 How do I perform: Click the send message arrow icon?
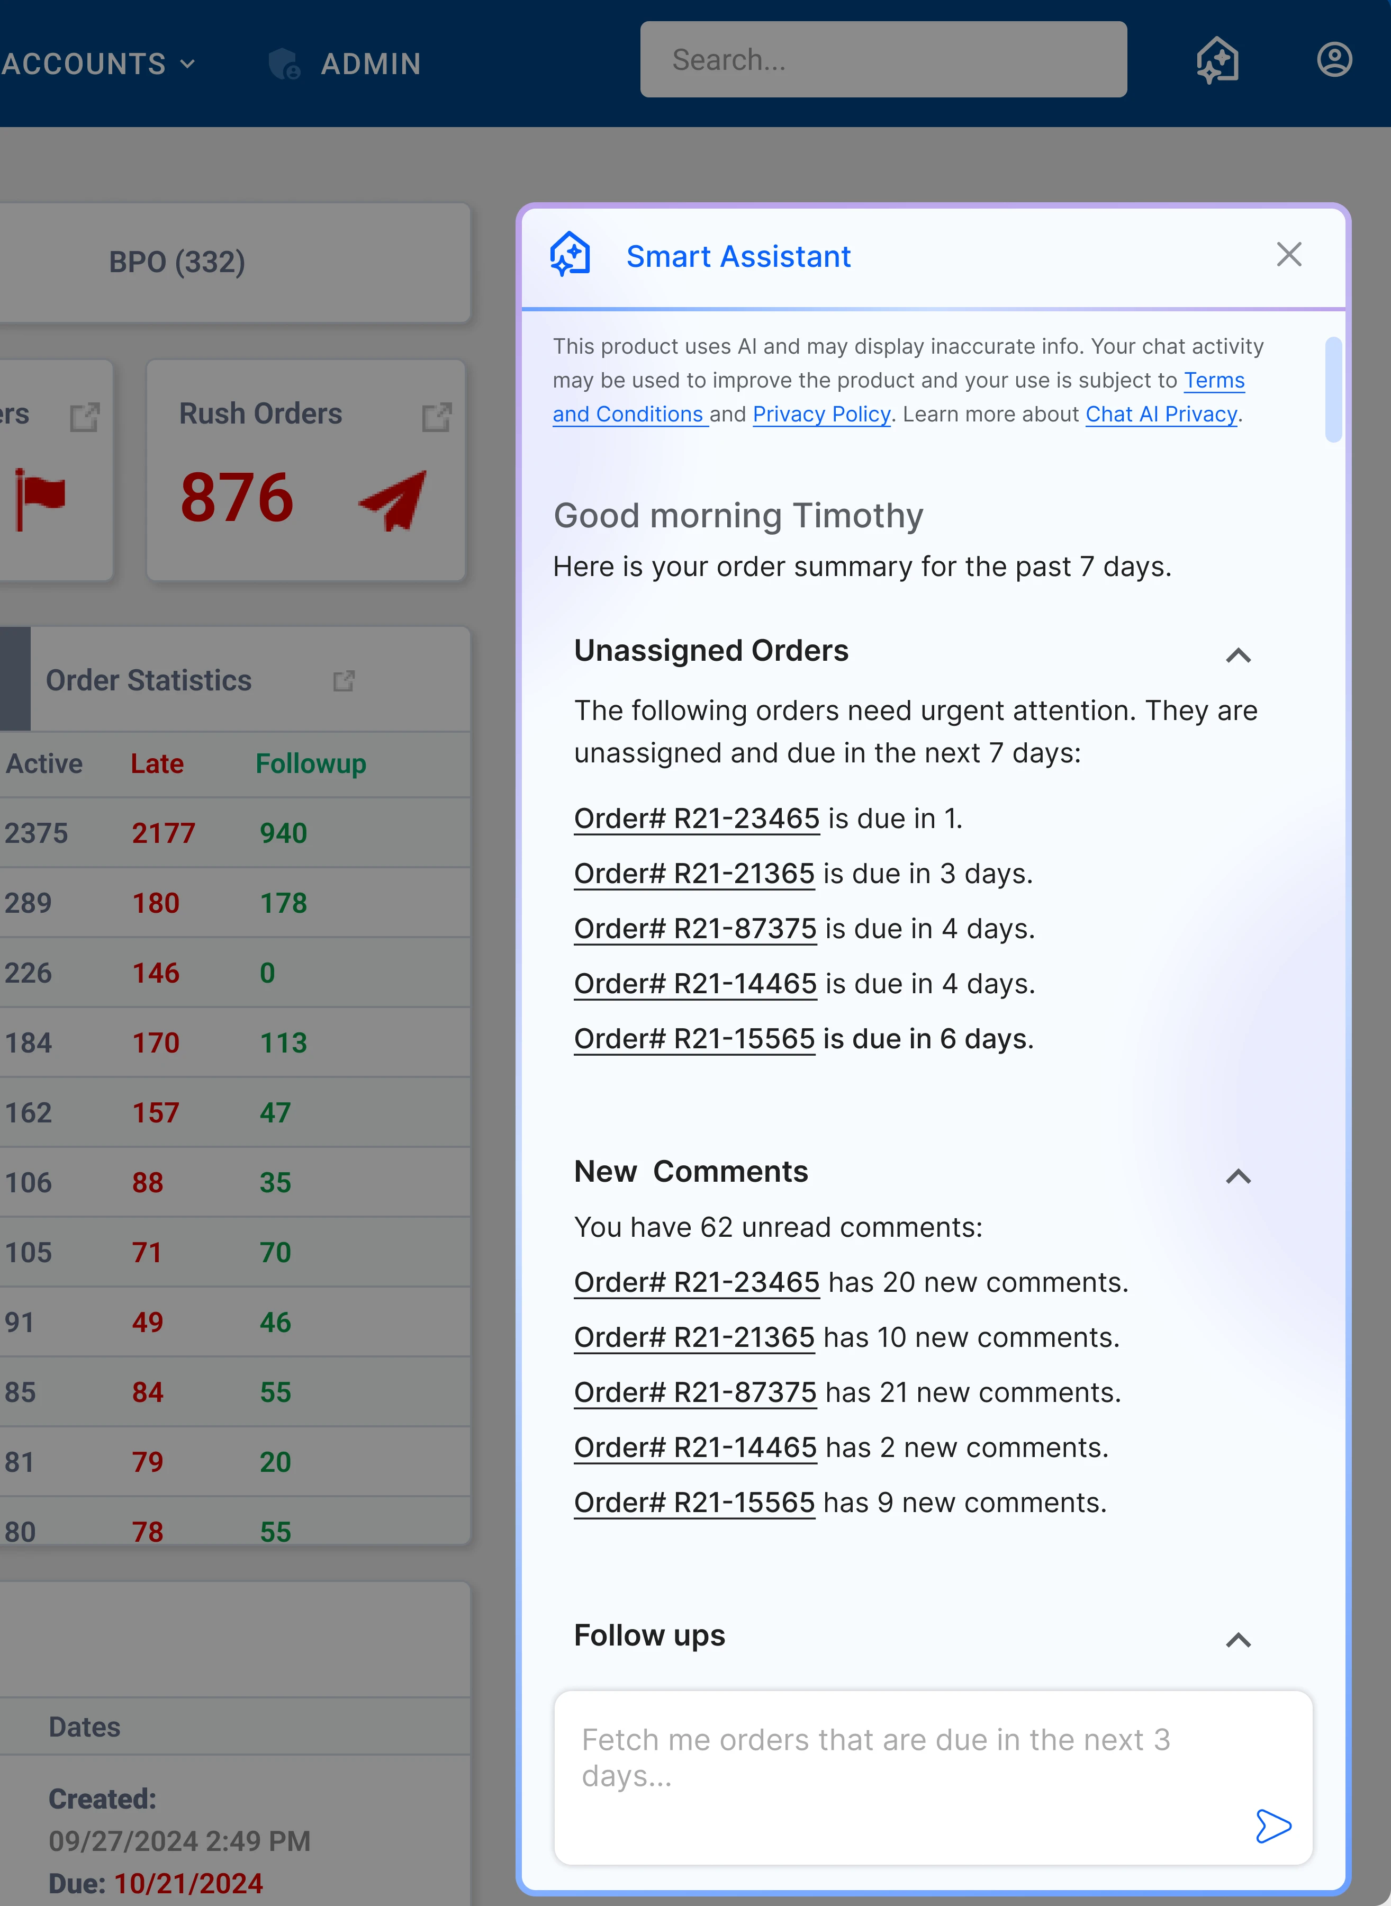1273,1826
